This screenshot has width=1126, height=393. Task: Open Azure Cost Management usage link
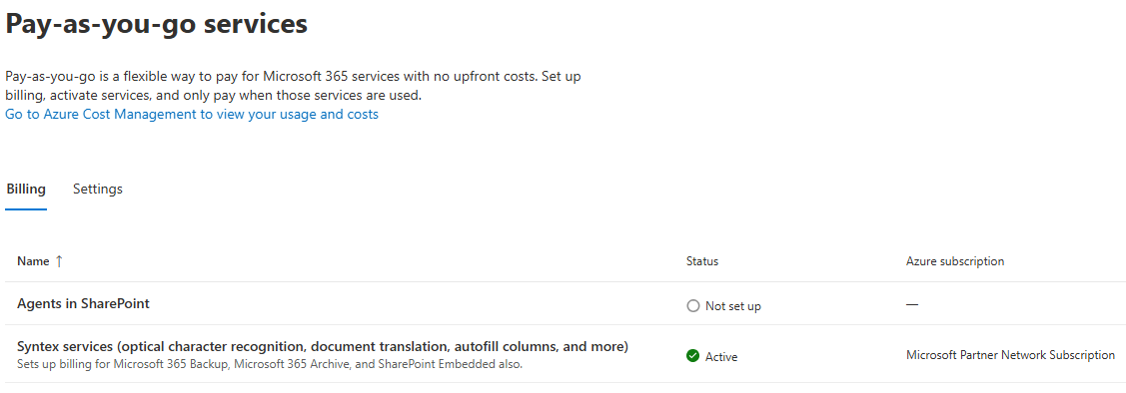(x=192, y=114)
